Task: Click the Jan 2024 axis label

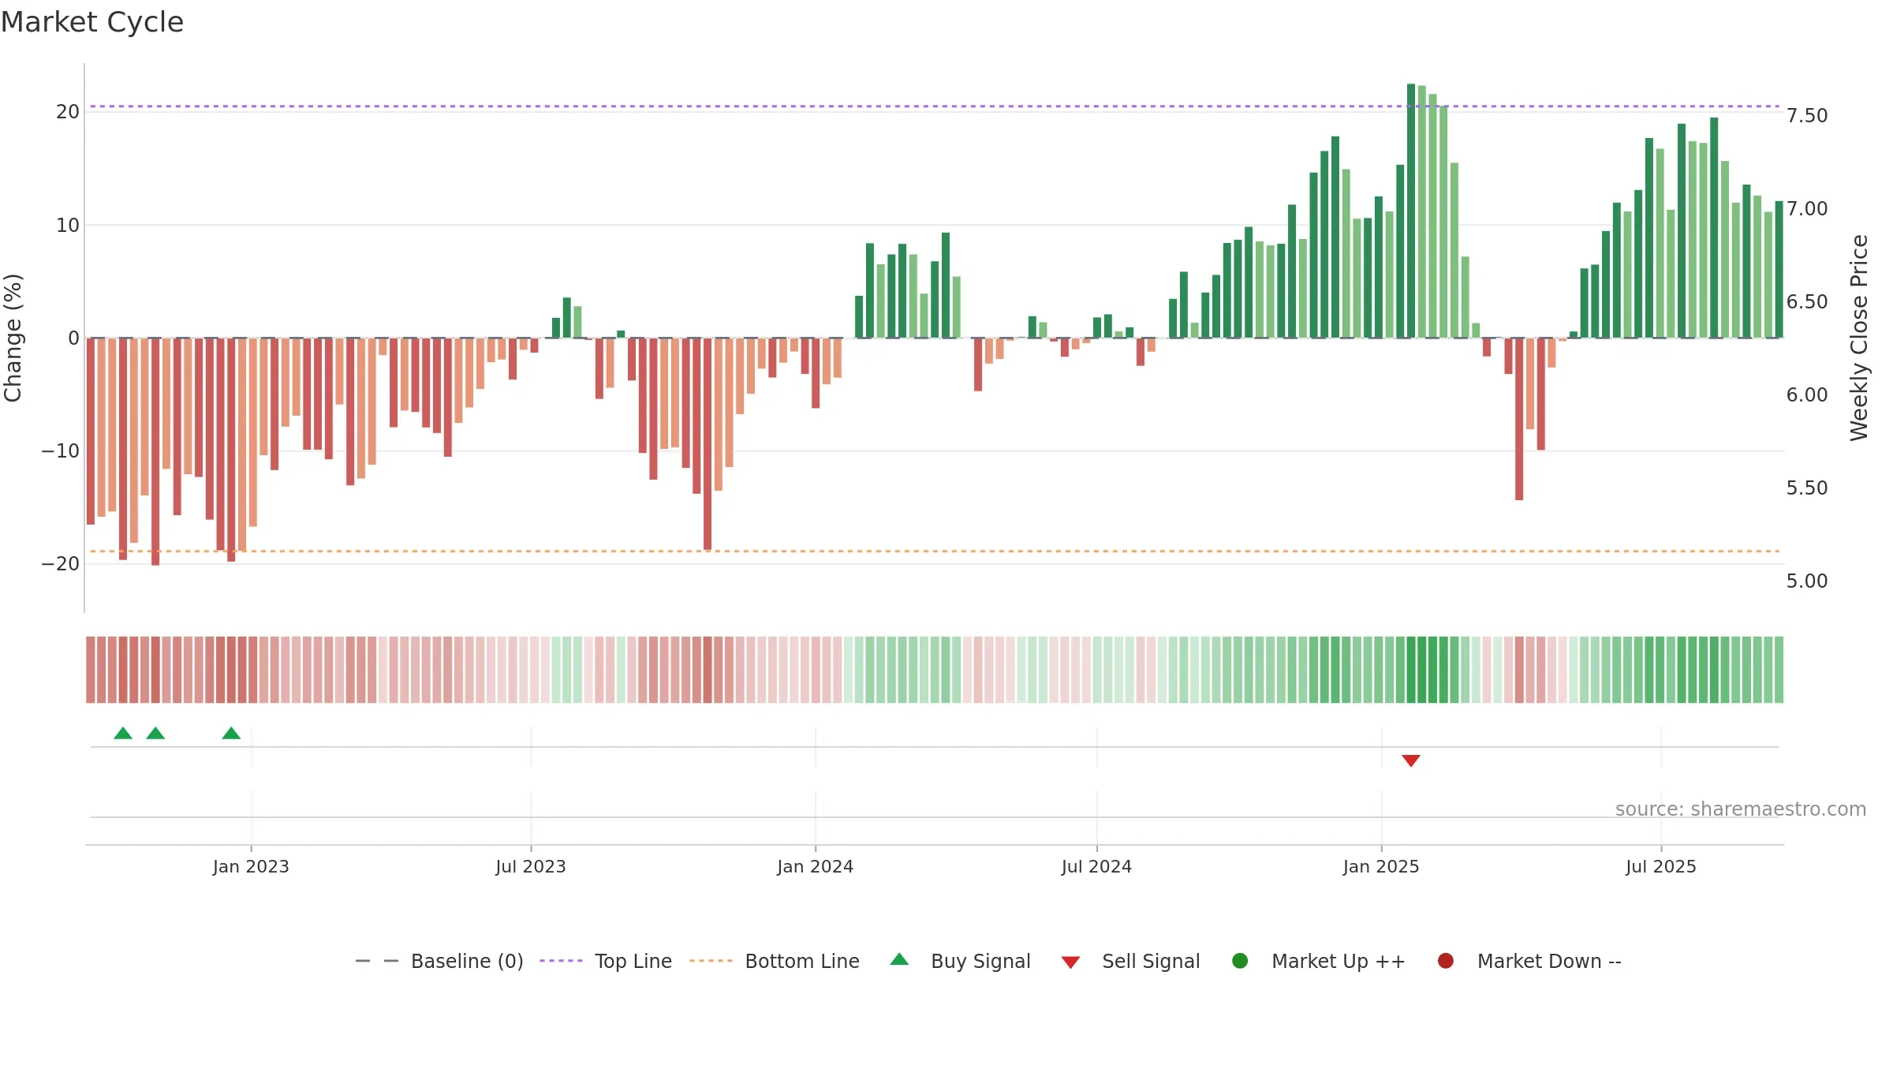Action: tap(815, 867)
